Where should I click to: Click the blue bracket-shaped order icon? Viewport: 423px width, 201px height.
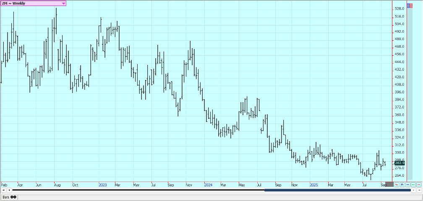[402, 185]
